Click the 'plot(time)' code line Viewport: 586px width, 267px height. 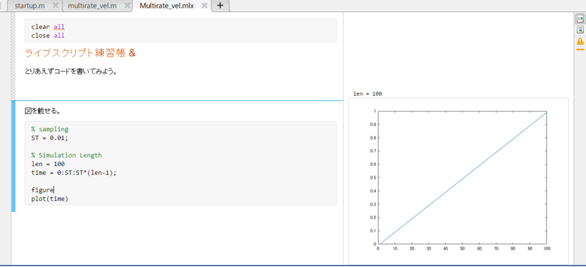click(50, 199)
